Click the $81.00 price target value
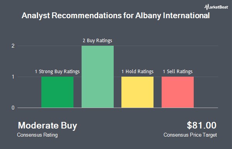 [x=201, y=125]
